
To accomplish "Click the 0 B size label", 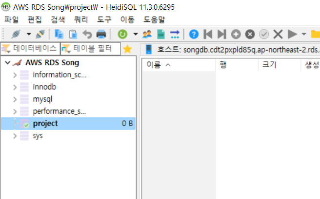I will point(127,124).
